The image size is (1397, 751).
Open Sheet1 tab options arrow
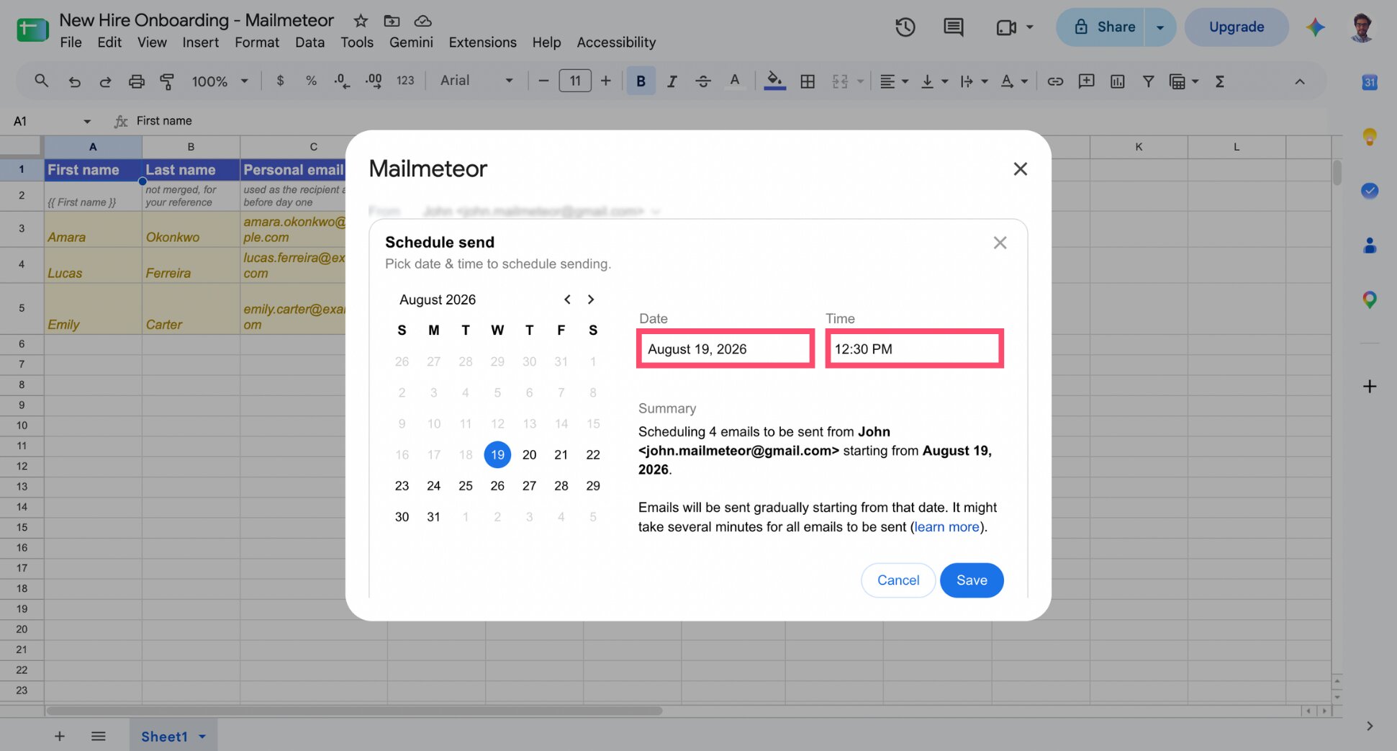coord(202,737)
